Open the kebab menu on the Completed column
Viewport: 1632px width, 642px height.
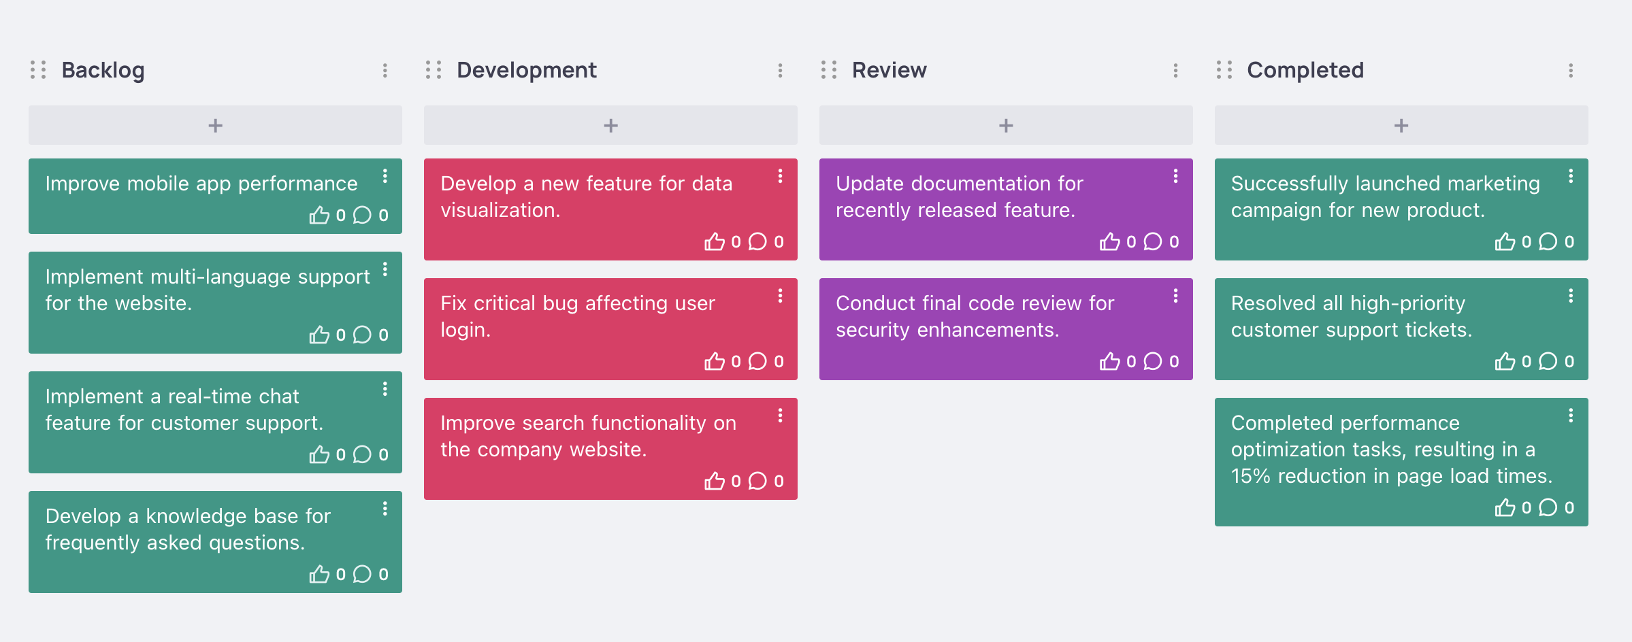coord(1570,69)
